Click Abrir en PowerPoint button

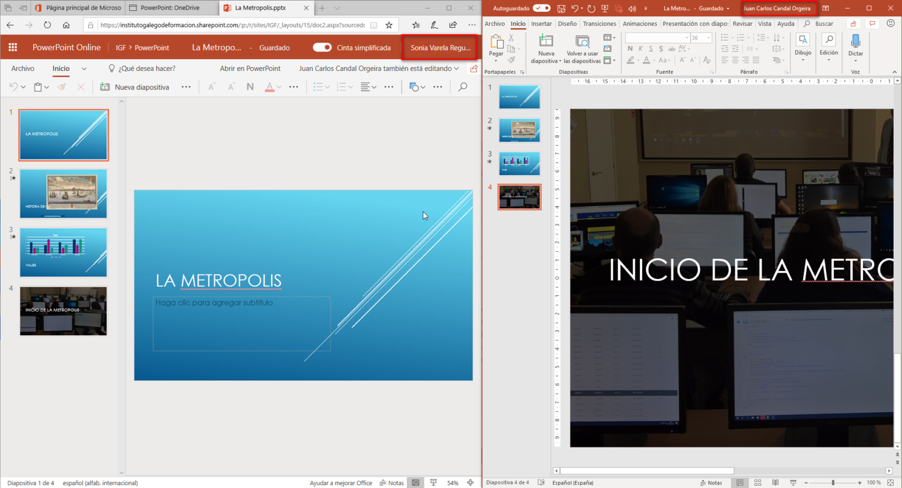(x=250, y=69)
